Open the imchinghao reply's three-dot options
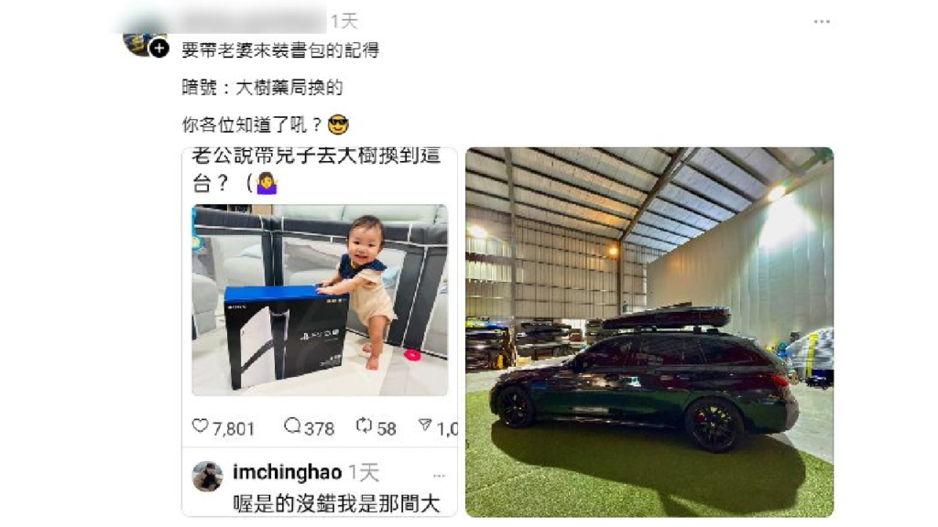The image size is (938, 527). [439, 476]
